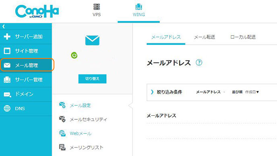Click the ConoHa by GMO logo
This screenshot has height=156, width=277.
(37, 11)
